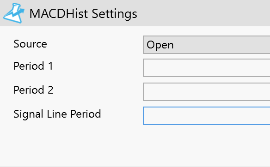Click the word Signal in the last label
Image resolution: width=270 pixels, height=167 pixels.
(28, 114)
